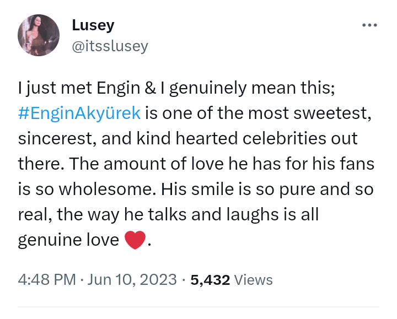This screenshot has width=397, height=319.
Task: Click the @itsslusey handle
Action: click(110, 45)
